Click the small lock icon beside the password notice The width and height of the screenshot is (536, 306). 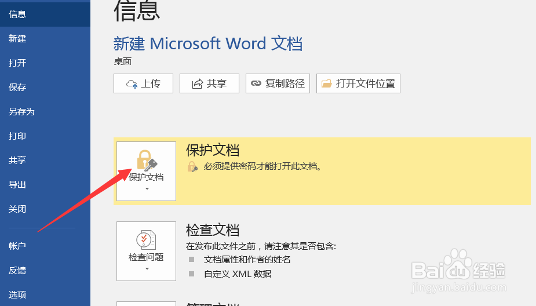click(192, 166)
